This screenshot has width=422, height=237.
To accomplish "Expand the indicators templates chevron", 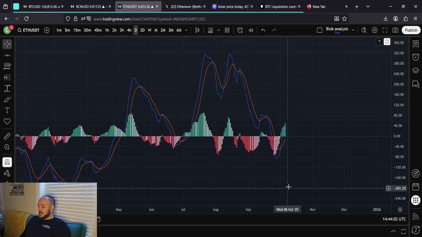I will [218, 30].
